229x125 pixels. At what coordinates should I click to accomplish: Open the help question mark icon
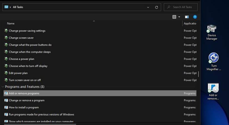[x=195, y=17]
